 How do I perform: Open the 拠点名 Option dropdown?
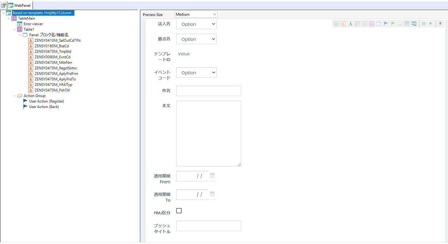tap(196, 39)
